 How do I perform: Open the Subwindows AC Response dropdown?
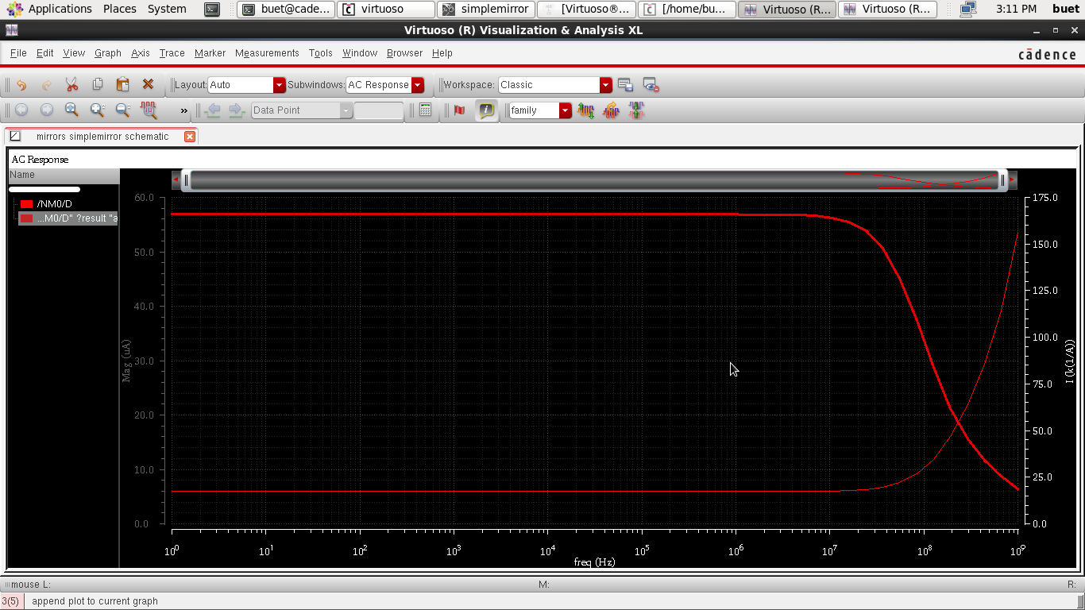(417, 85)
